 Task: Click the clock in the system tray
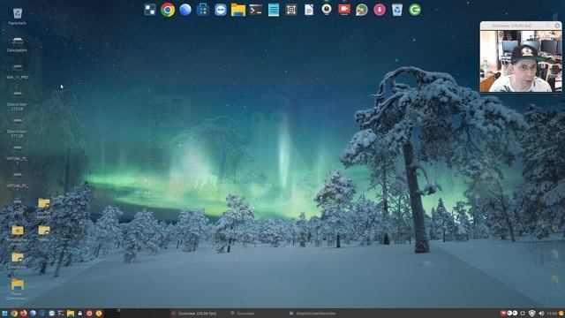[x=552, y=314]
